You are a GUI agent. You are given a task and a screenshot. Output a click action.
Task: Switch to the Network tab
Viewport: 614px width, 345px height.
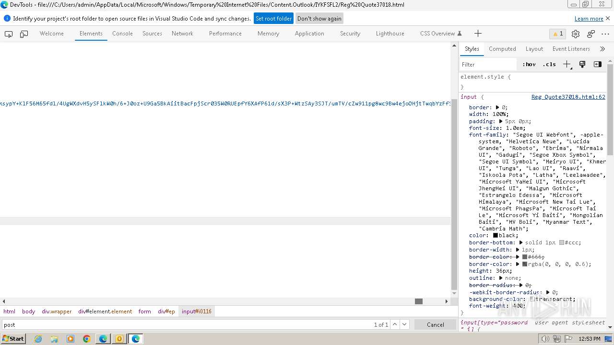(x=182, y=34)
